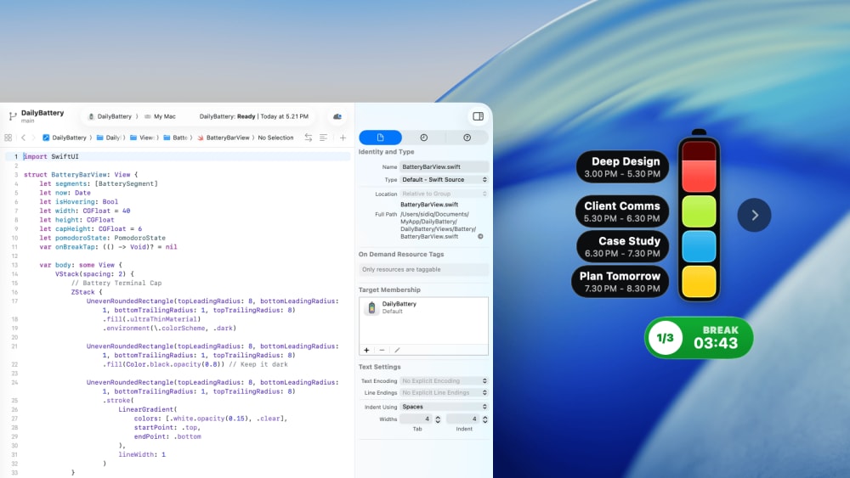Click the Tab width stepper
The width and height of the screenshot is (850, 478).
pos(438,419)
